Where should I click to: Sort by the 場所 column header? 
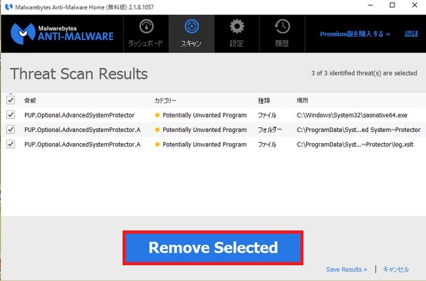coord(302,100)
